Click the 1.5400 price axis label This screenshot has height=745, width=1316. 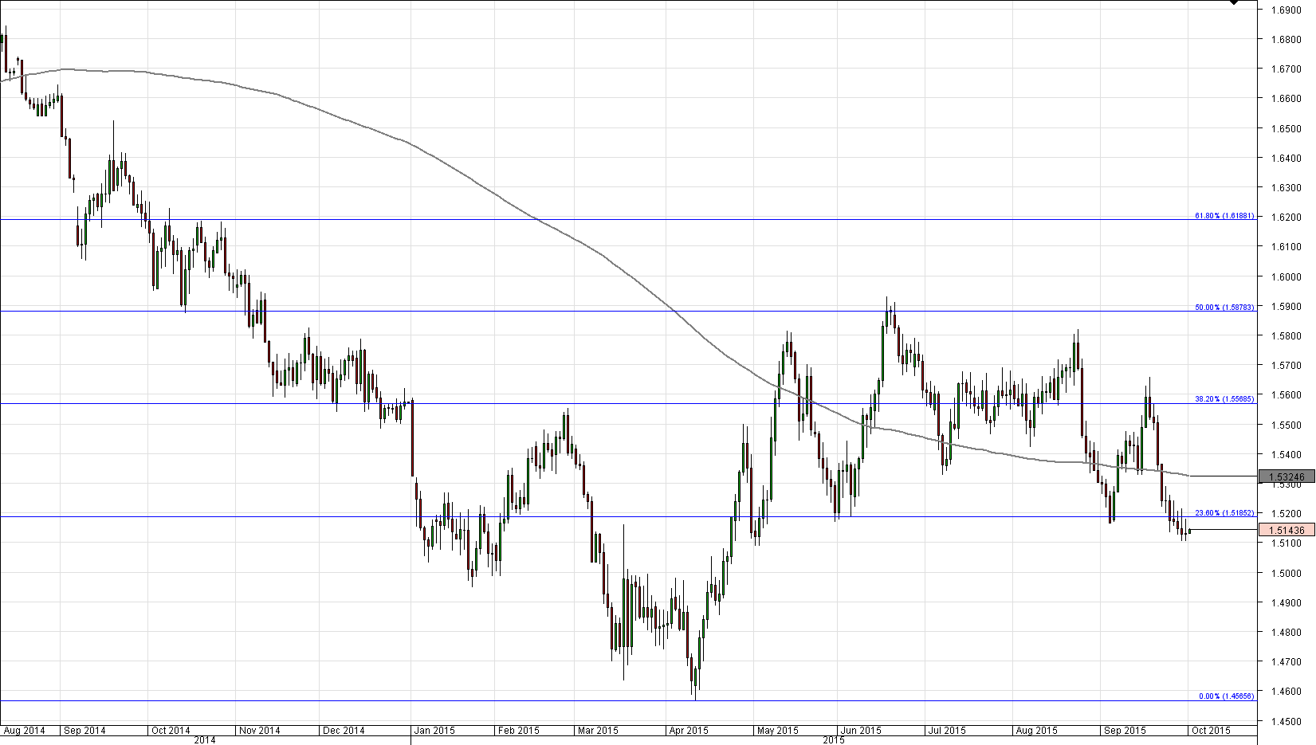pos(1287,455)
